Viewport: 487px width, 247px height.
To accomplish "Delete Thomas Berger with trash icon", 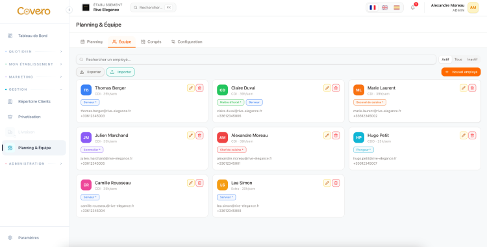I will [x=199, y=88].
